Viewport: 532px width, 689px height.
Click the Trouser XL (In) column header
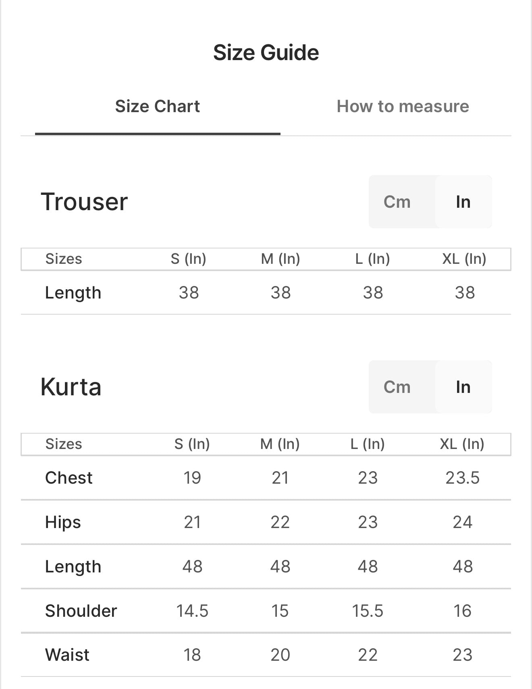[x=464, y=259]
